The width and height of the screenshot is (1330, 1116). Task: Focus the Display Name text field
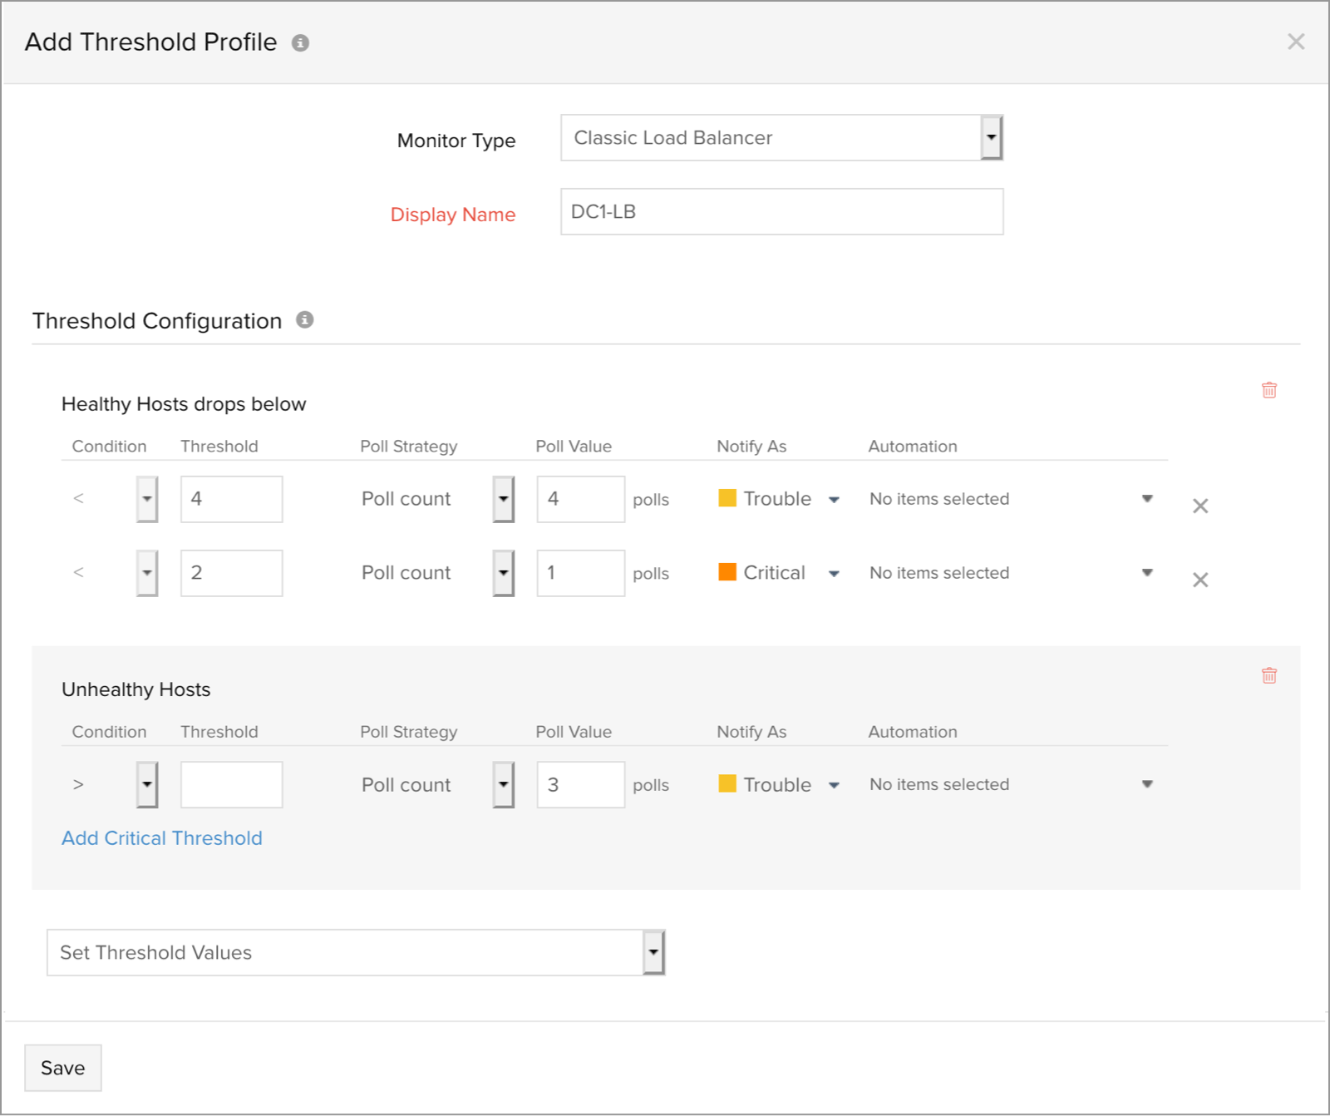tap(781, 212)
